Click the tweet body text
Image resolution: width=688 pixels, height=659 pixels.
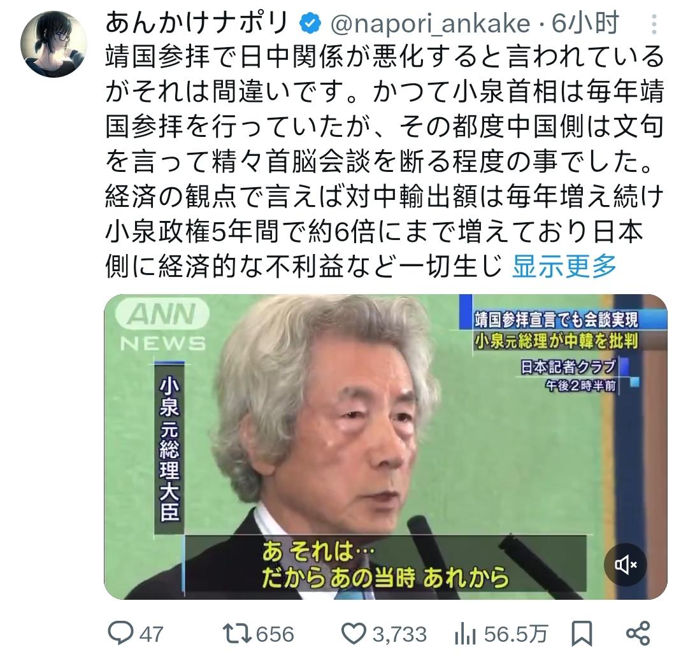pos(385,162)
